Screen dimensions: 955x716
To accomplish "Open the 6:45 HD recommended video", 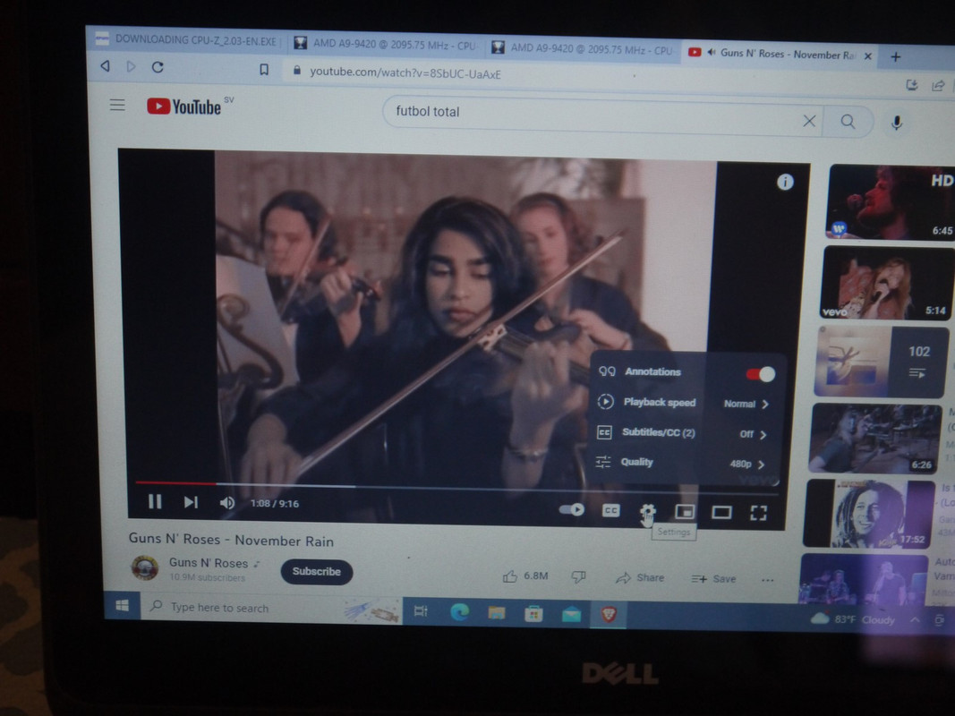I will coord(891,201).
